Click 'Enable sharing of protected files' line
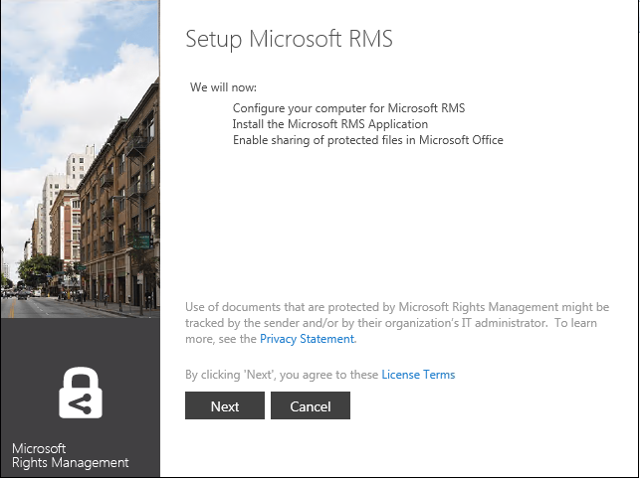The height and width of the screenshot is (479, 640). pos(367,140)
